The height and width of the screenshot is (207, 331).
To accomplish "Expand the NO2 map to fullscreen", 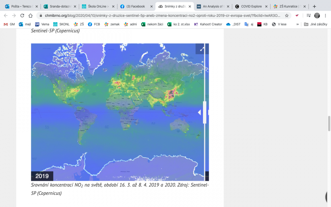I will [x=202, y=49].
